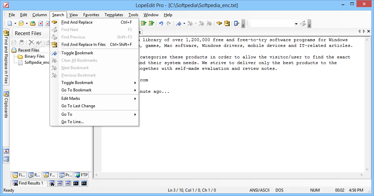Click the Remove X icon in Recent Files
This screenshot has height=196, width=374.
point(31,43)
